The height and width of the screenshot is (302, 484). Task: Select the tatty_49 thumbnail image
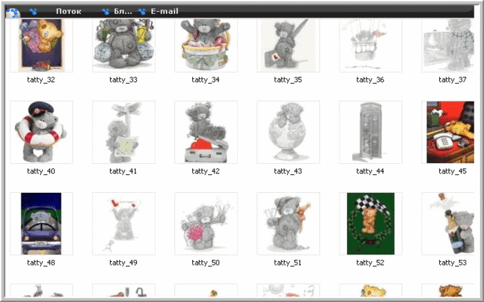(x=124, y=224)
